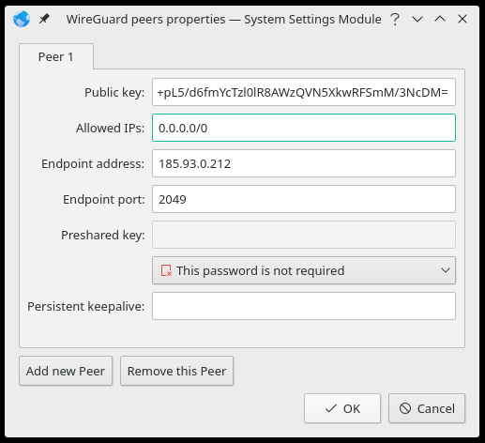The image size is (485, 443).
Task: Dismiss dialog with Cancel button
Action: point(427,408)
